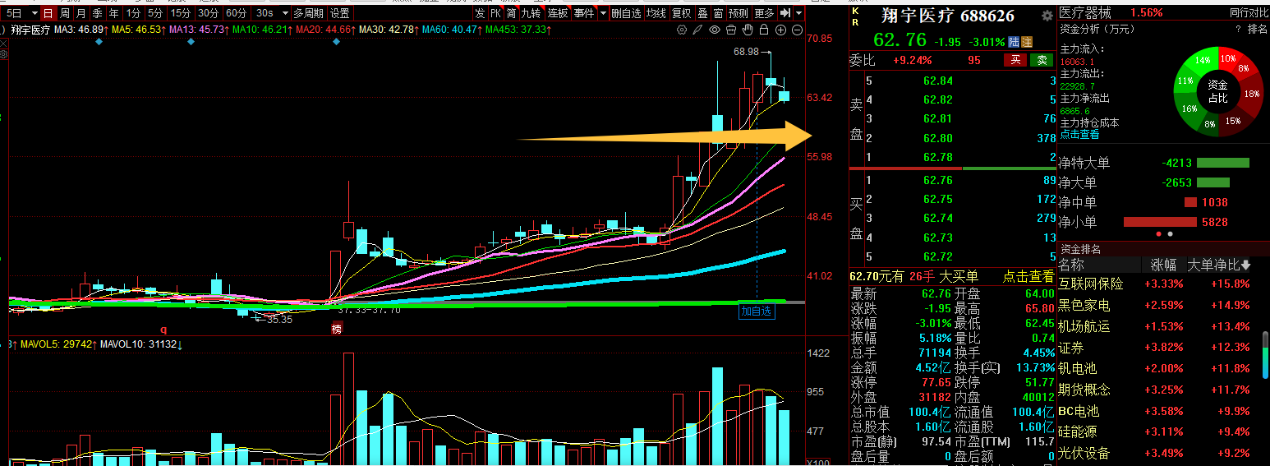Switch to 15分 minute chart
The height and width of the screenshot is (466, 1270).
coord(180,13)
